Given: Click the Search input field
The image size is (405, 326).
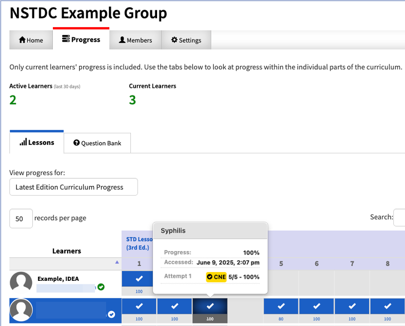Looking at the screenshot, I should coord(399,217).
